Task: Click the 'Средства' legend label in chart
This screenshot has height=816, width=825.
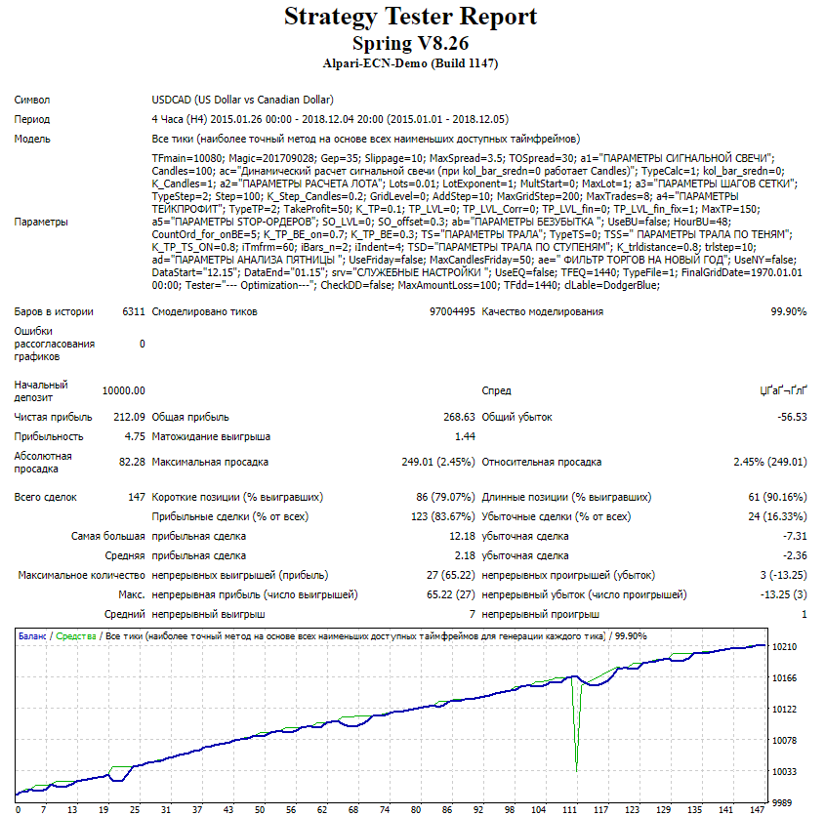Action: pos(75,636)
